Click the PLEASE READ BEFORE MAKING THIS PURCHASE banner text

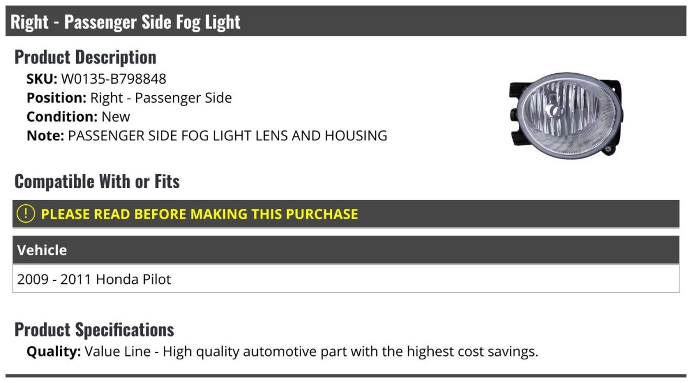[x=200, y=214]
